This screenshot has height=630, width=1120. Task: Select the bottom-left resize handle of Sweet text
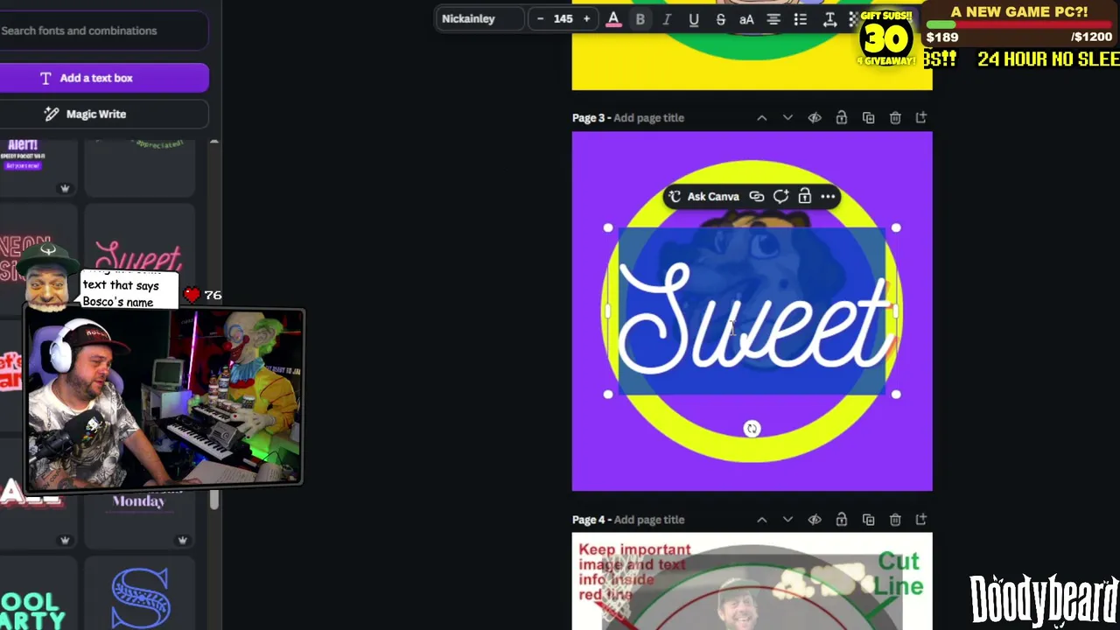(609, 395)
